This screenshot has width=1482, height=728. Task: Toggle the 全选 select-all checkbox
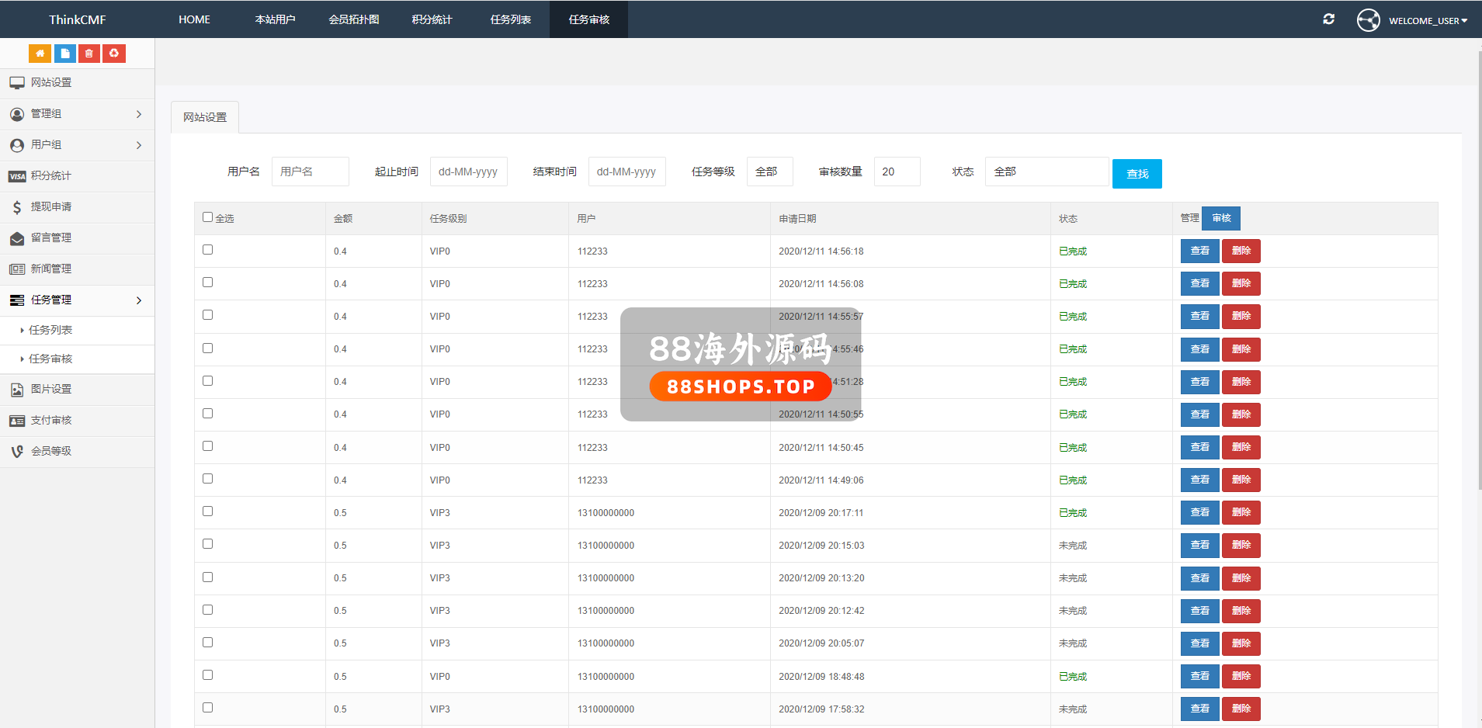tap(207, 217)
